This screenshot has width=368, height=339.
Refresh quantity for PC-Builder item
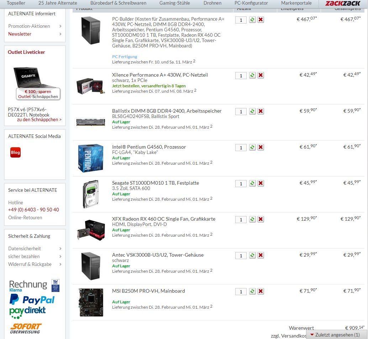point(252,20)
